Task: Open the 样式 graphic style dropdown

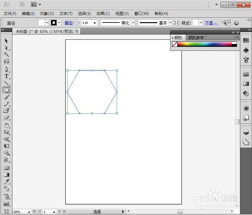Action: (x=201, y=23)
